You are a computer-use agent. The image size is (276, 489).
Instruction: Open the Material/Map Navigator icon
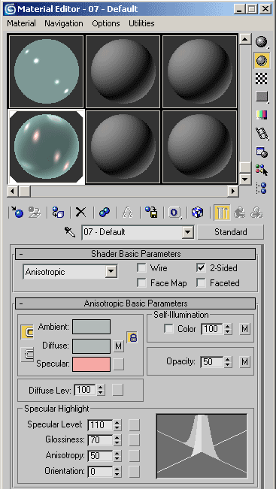click(x=262, y=189)
